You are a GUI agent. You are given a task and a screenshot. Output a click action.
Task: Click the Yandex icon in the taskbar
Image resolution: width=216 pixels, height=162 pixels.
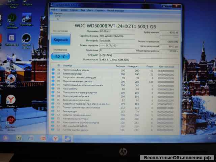click(x=55, y=138)
